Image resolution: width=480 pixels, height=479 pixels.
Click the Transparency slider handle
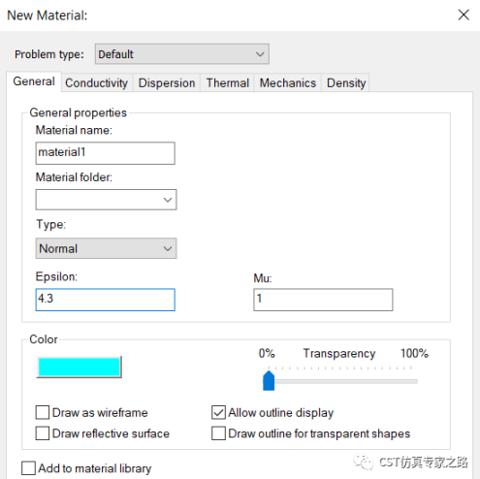pyautogui.click(x=269, y=381)
